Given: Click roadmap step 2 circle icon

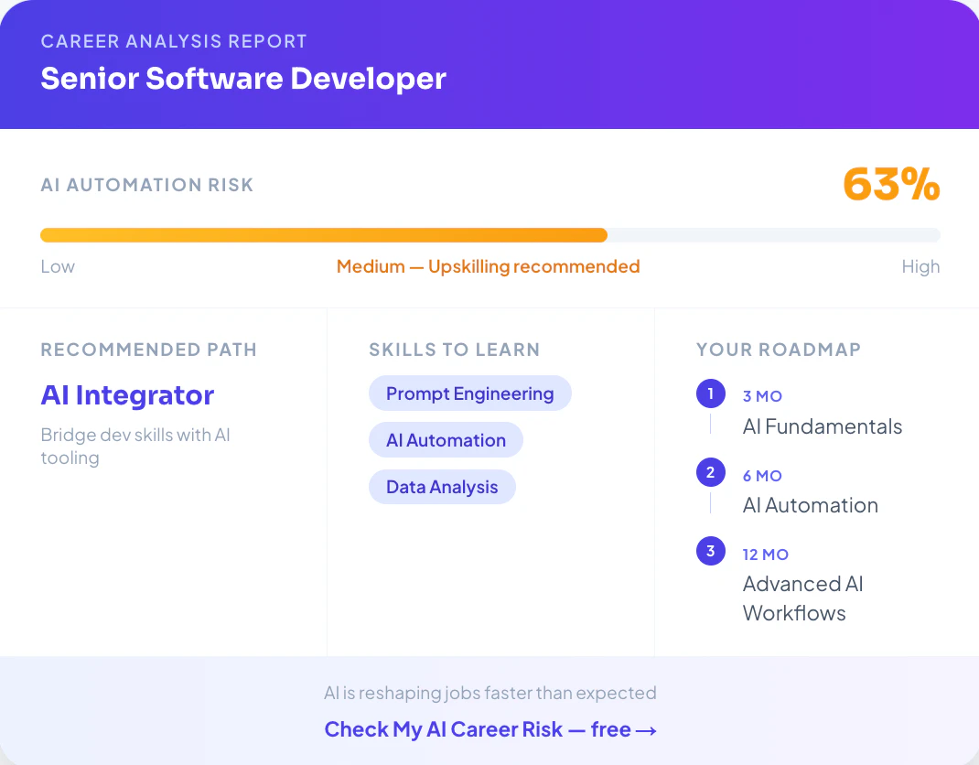Looking at the screenshot, I should click(711, 472).
